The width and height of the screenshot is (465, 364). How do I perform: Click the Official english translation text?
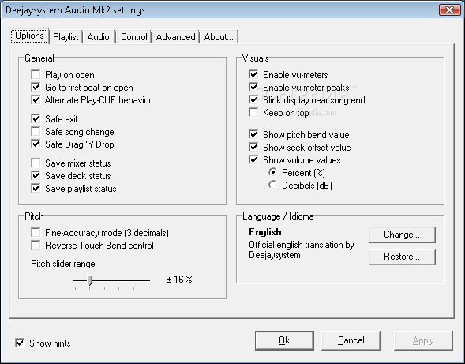(302, 250)
